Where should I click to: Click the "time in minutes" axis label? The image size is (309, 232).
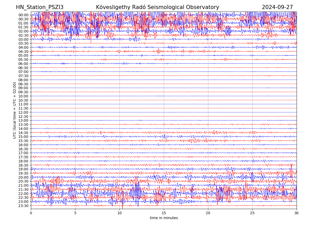[x=164, y=218]
